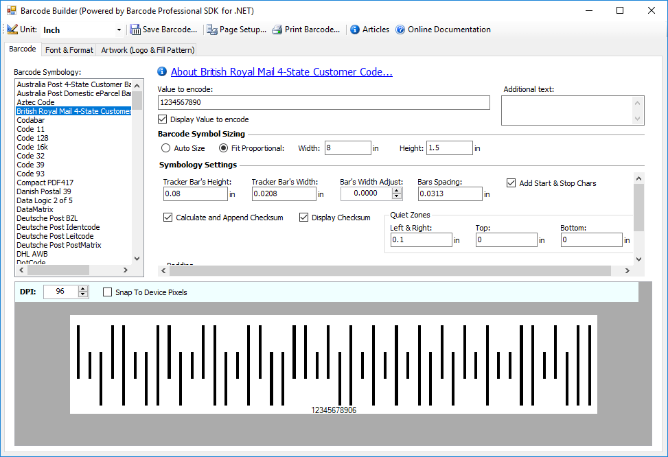Click the Unit ruler icon
The width and height of the screenshot is (668, 457).
coord(11,30)
